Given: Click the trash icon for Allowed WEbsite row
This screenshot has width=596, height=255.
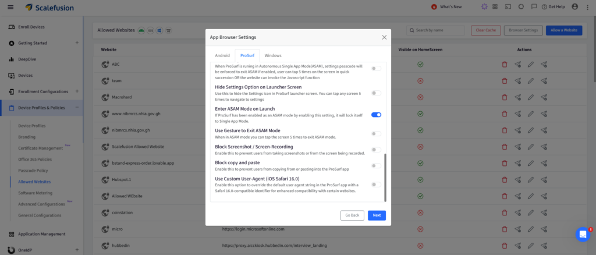Looking at the screenshot, I should (505, 196).
